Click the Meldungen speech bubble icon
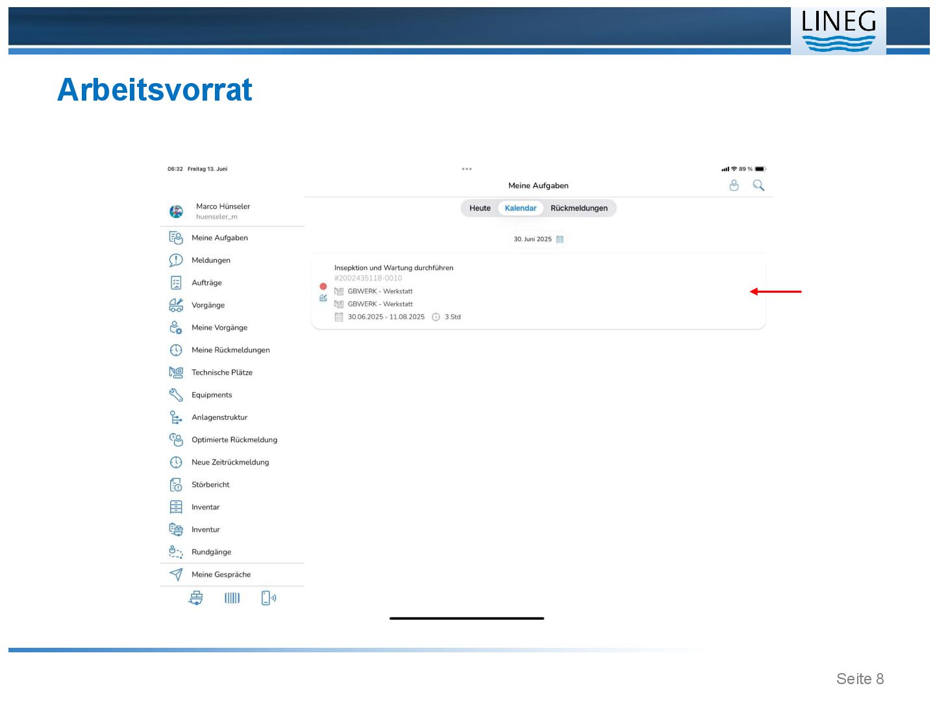 [176, 260]
